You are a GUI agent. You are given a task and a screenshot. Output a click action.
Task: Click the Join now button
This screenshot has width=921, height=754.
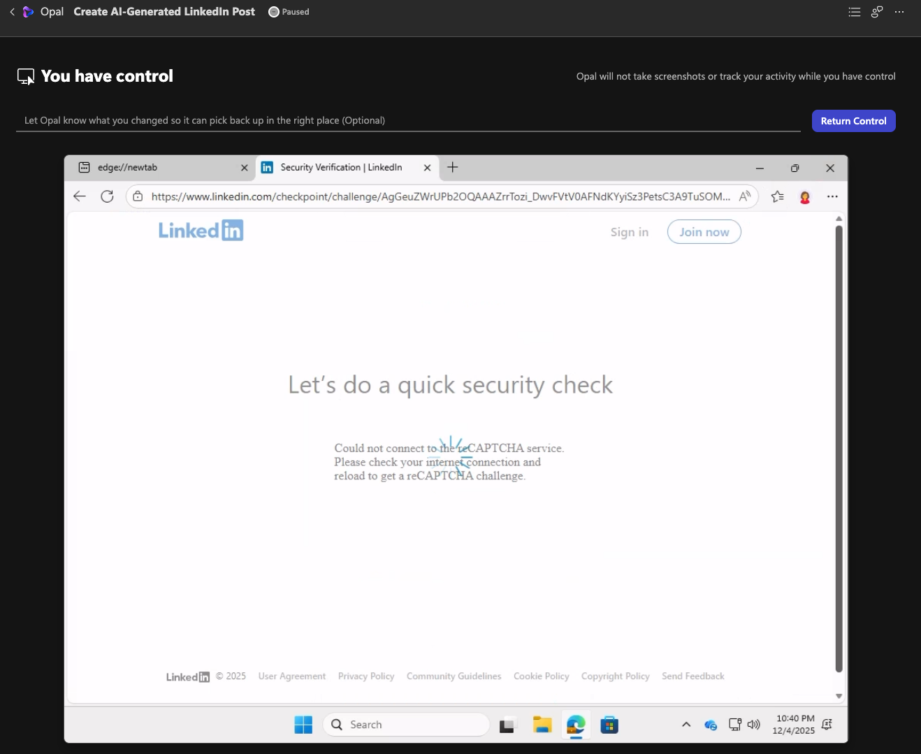(704, 232)
